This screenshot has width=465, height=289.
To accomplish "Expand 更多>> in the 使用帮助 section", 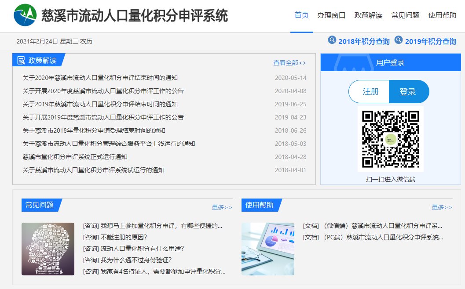I will click(x=442, y=207).
